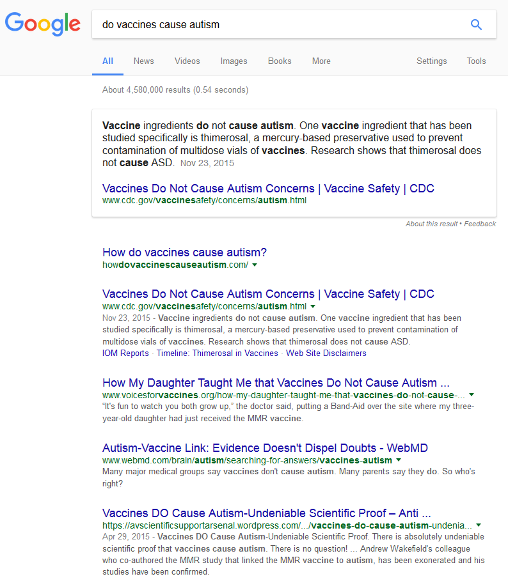Expand dropdown arrow next to webmd.com URL
The height and width of the screenshot is (581, 508).
[399, 460]
